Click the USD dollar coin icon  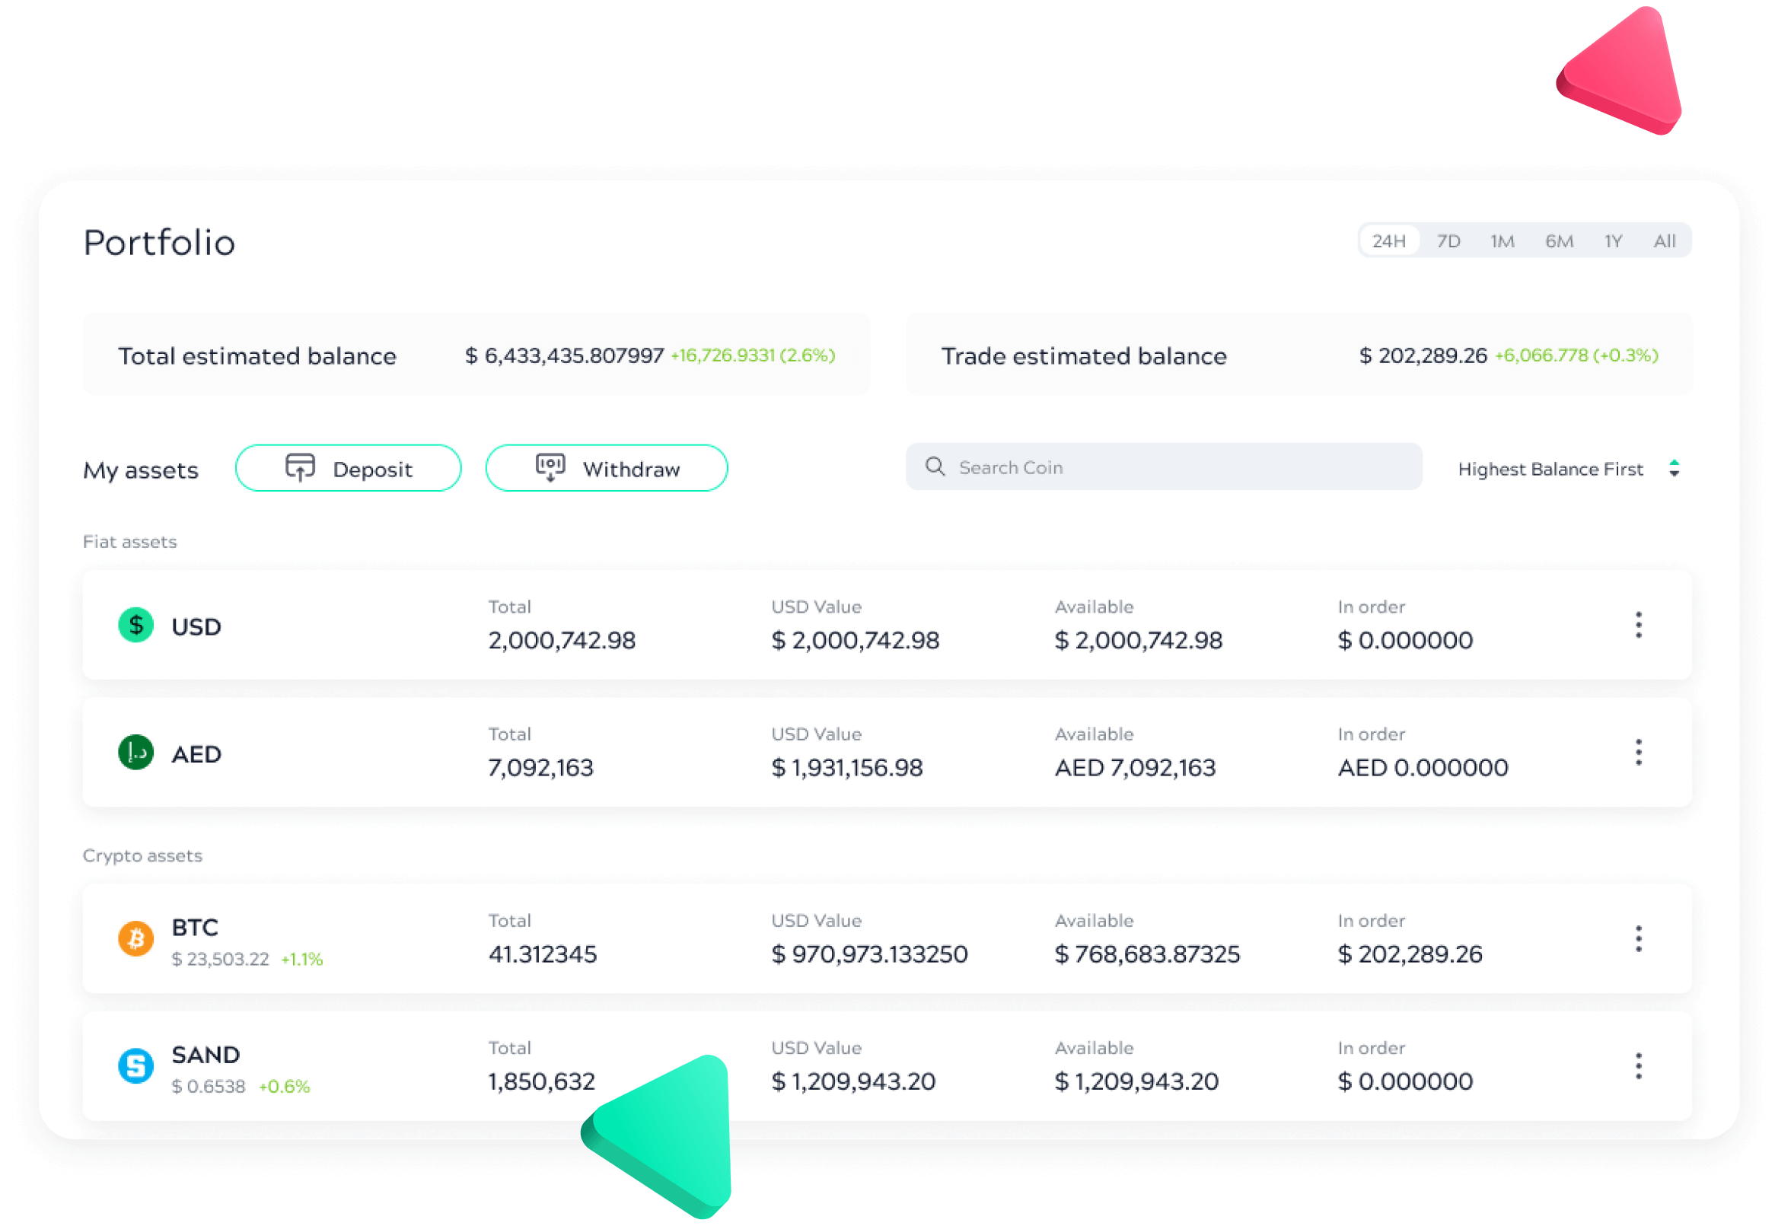tap(136, 626)
